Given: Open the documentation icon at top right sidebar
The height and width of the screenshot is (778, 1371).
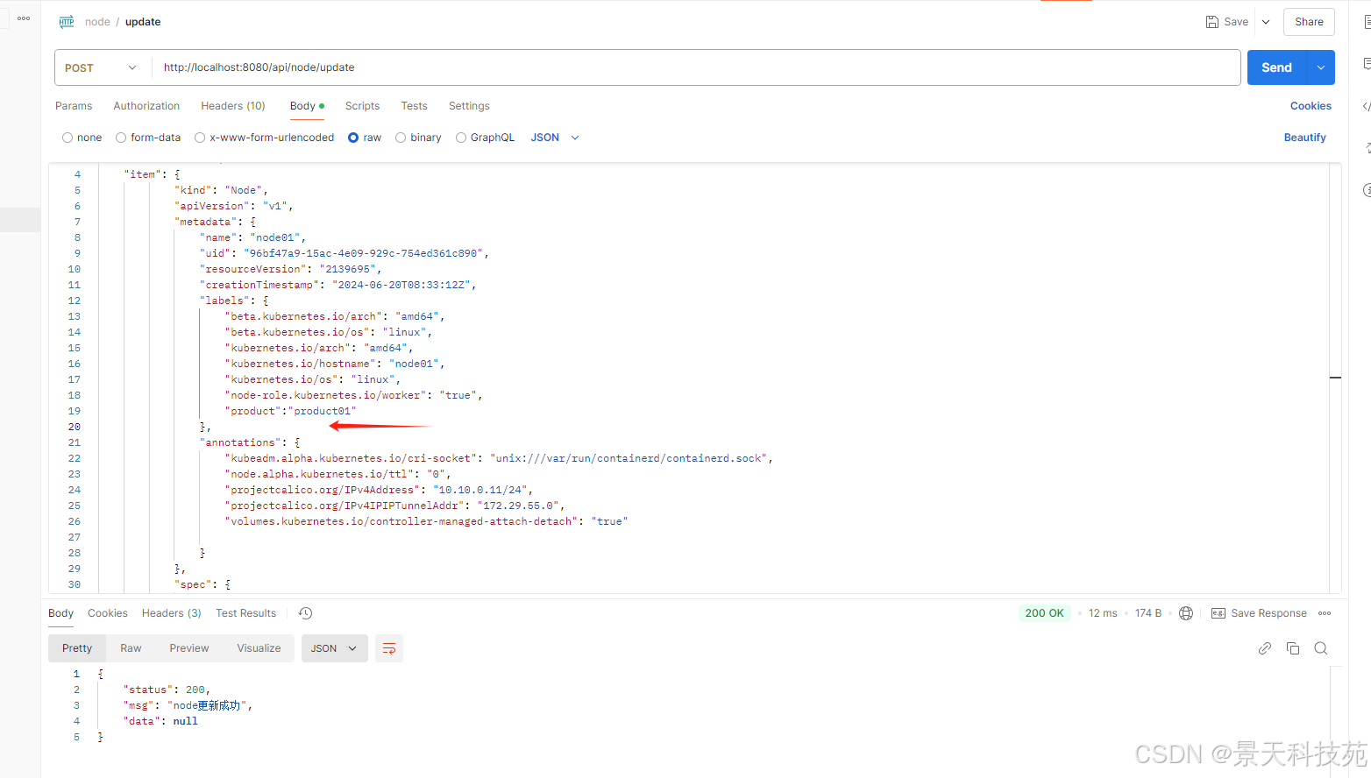Looking at the screenshot, I should [1367, 22].
